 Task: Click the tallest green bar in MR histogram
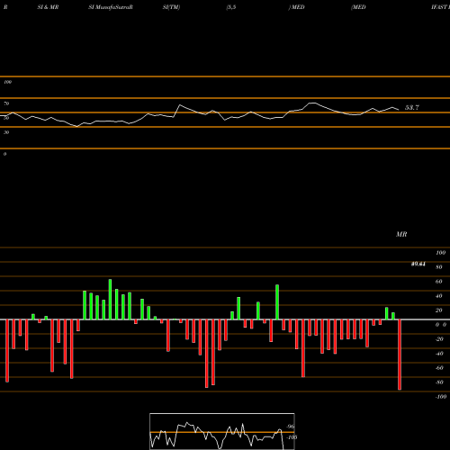pos(110,300)
